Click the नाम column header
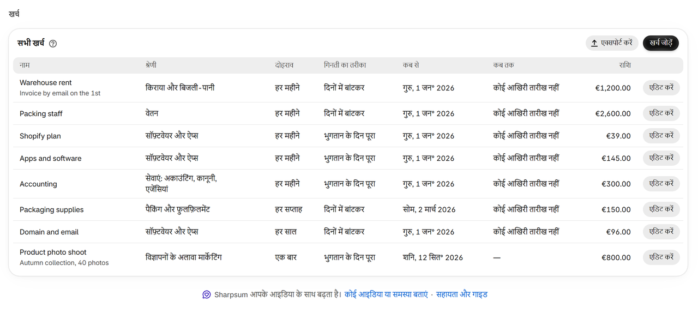This screenshot has height=313, width=698. pyautogui.click(x=25, y=65)
